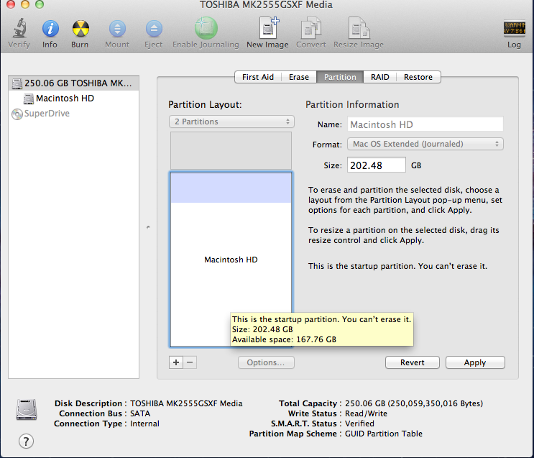Viewport: 534px width, 458px height.
Task: Click the Write Status 'Read/Write' value
Action: 366,413
